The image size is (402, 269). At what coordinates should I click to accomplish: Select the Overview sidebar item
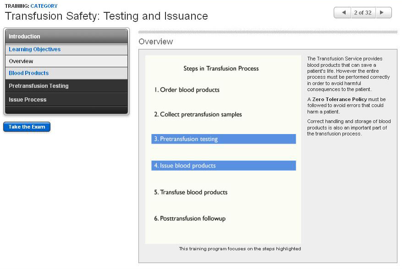tap(21, 61)
